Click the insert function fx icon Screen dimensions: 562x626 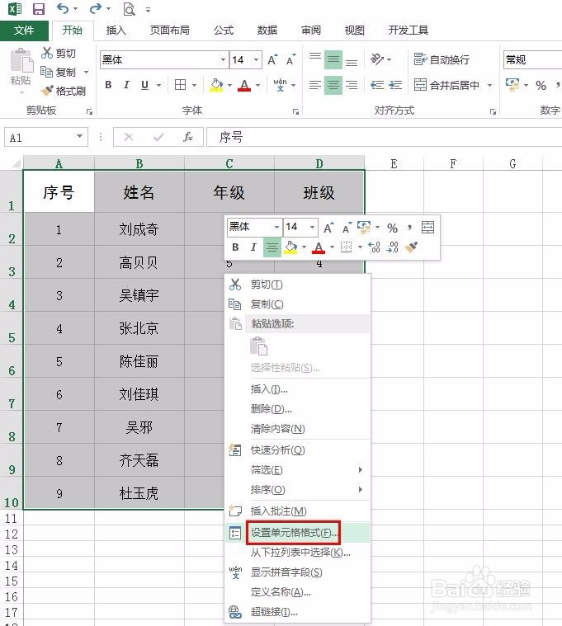click(187, 137)
